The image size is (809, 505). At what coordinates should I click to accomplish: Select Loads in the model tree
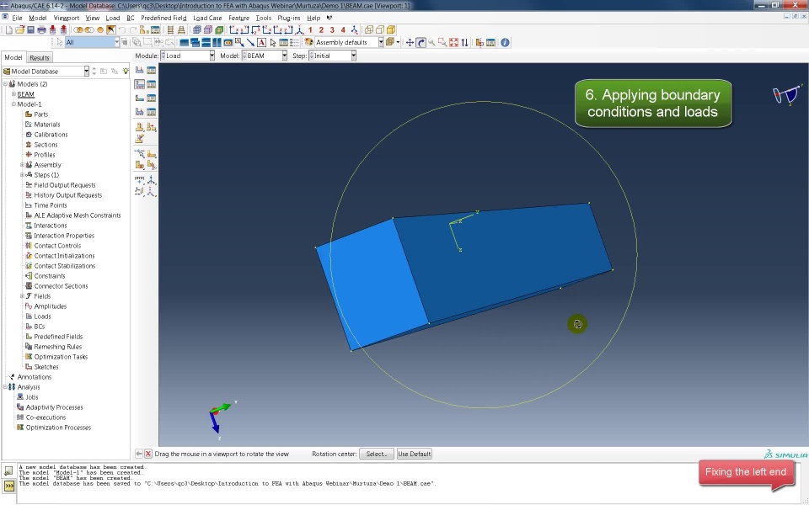[42, 316]
